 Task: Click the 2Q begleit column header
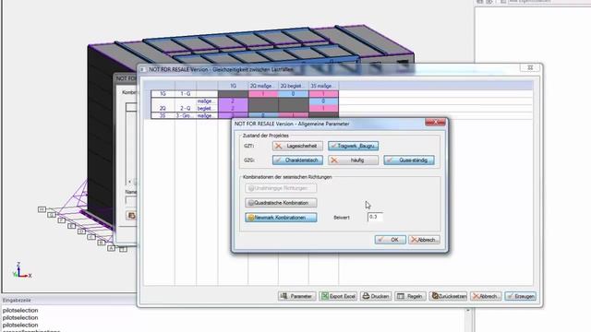(294, 86)
